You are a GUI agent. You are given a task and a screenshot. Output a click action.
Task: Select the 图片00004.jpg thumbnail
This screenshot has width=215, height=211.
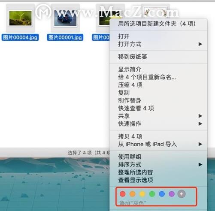[x=20, y=18]
